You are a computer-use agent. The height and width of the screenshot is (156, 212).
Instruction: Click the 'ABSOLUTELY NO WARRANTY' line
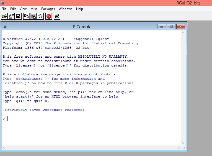[66, 57]
